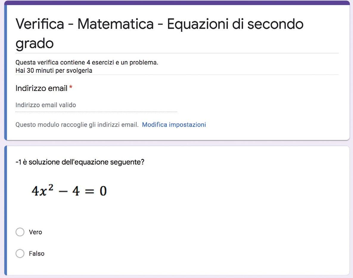Click the red required asterisk
The height and width of the screenshot is (278, 353).
pyautogui.click(x=71, y=87)
